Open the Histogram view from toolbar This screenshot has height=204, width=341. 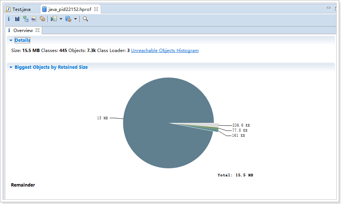pyautogui.click(x=17, y=19)
